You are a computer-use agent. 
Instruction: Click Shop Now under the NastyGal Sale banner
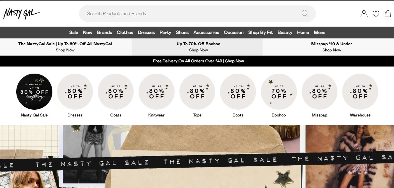click(x=65, y=50)
